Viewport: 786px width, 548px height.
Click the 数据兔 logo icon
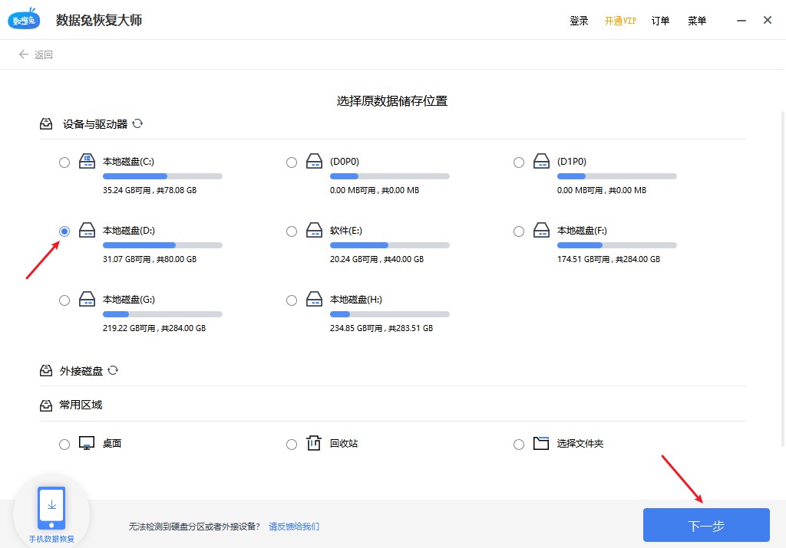[24, 19]
